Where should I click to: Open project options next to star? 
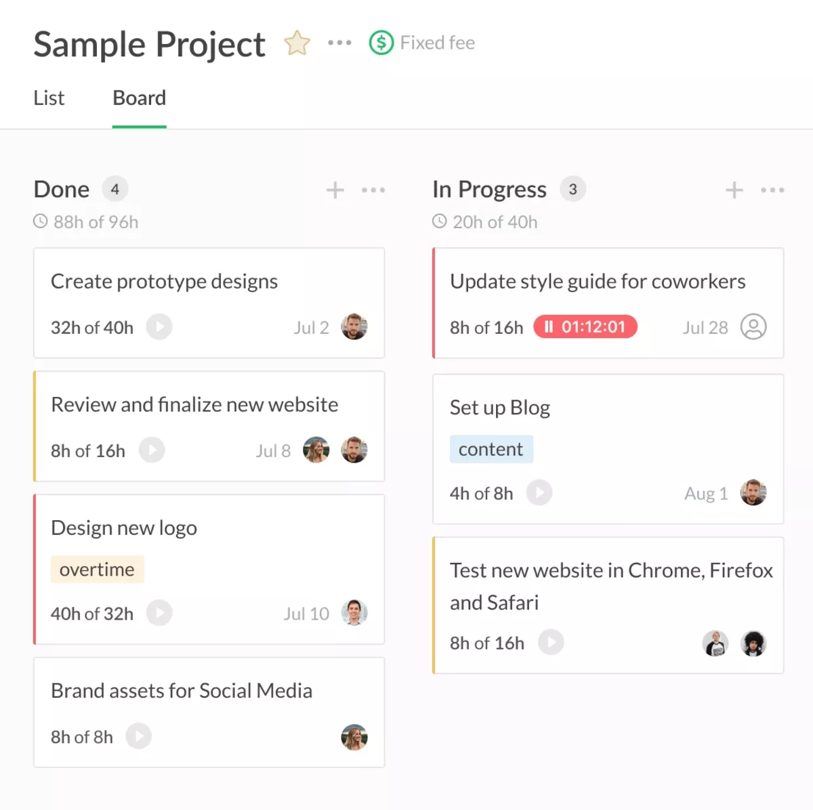point(339,43)
